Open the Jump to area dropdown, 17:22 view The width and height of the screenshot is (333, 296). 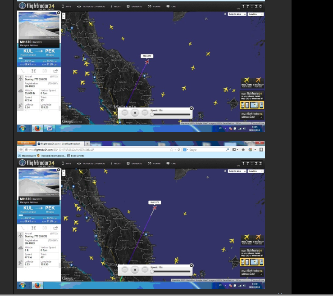coord(237,171)
